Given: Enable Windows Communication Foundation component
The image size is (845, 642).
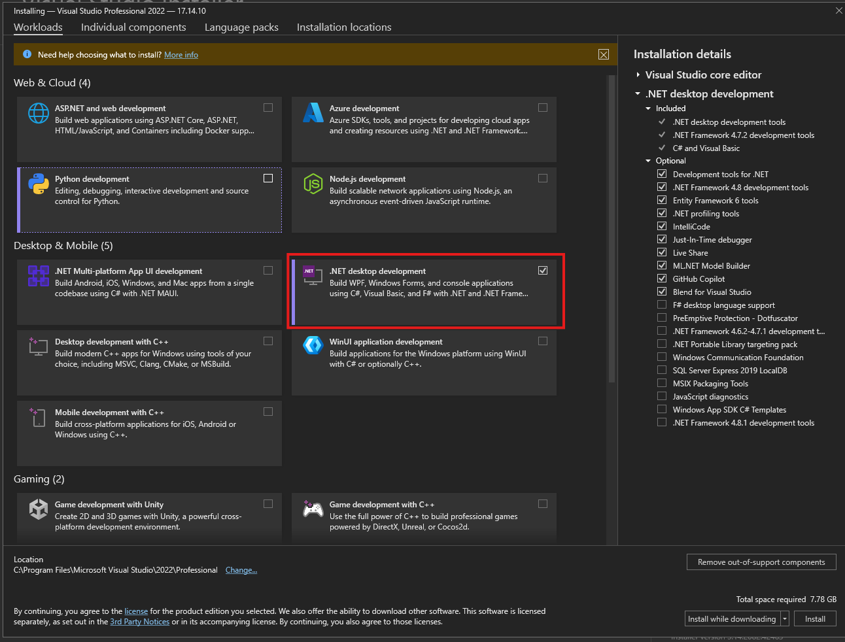Looking at the screenshot, I should 662,357.
